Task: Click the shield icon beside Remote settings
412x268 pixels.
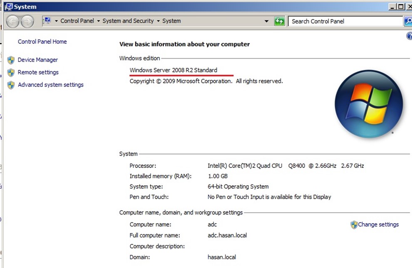Action: pyautogui.click(x=11, y=72)
